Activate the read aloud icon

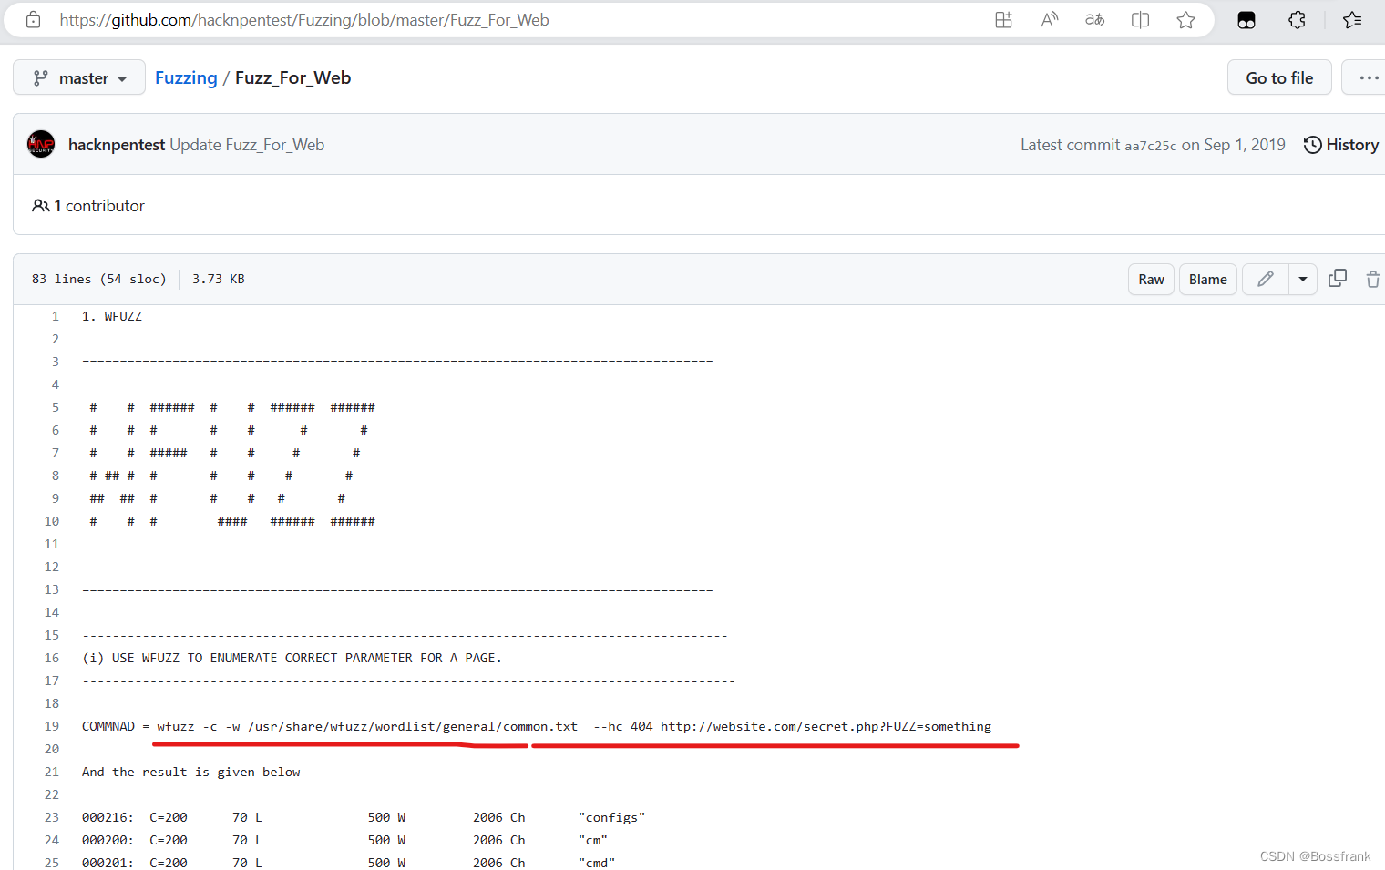pyautogui.click(x=1050, y=20)
